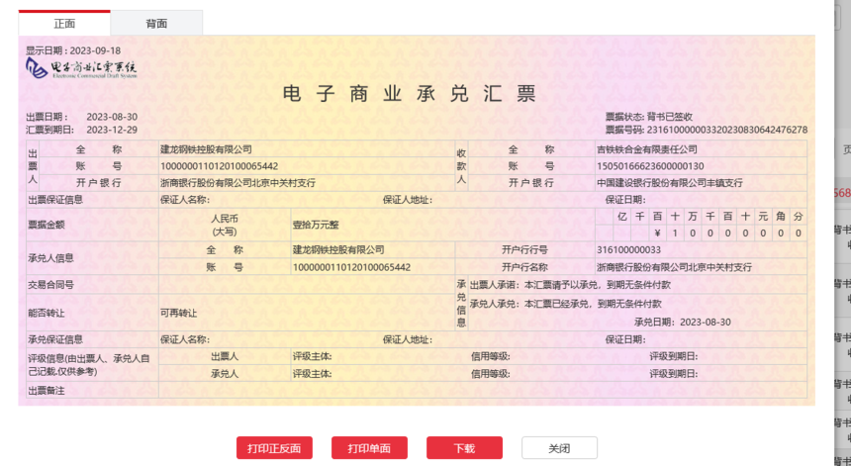Click the ¥ symbol in amount grid
This screenshot has width=851, height=466.
click(x=657, y=233)
